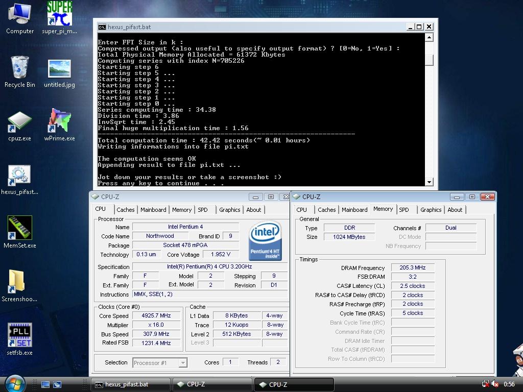The image size is (523, 392).
Task: Open the SPD tab in right CPU-Z window
Action: [x=403, y=210]
